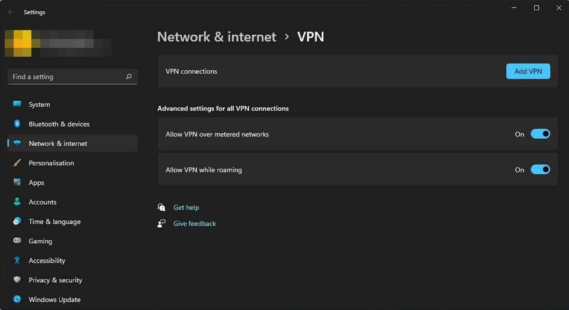
Task: Open the Get help link
Action: (186, 208)
